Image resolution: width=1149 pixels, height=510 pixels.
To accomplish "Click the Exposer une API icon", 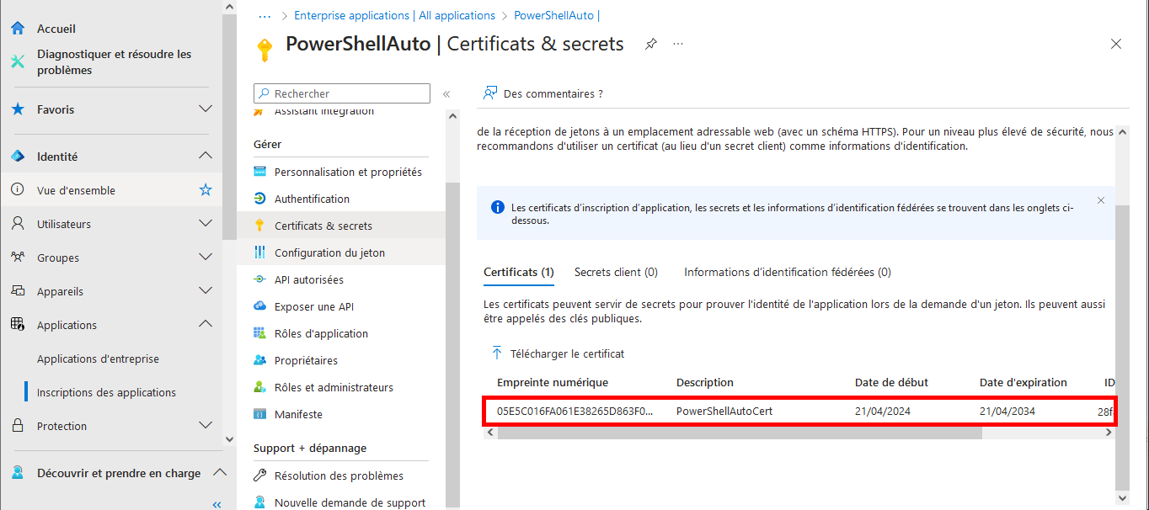I will [262, 305].
